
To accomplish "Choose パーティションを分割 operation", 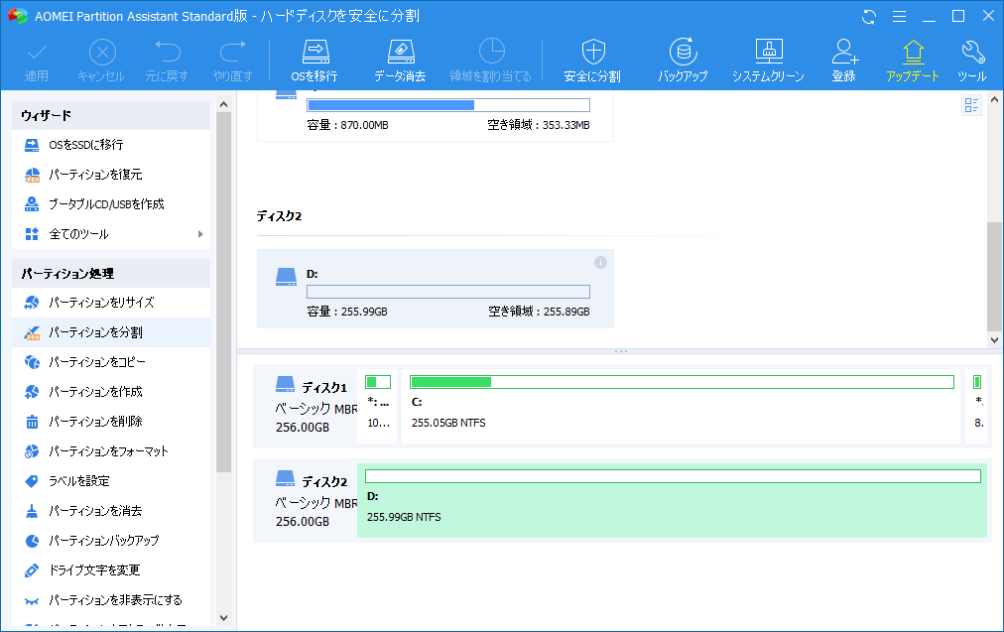I will point(111,332).
